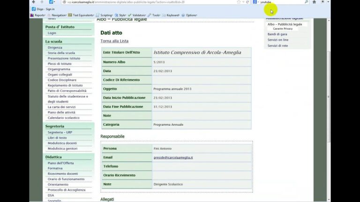
Task: Click the browser forward arrow
Action: (x=42, y=2)
